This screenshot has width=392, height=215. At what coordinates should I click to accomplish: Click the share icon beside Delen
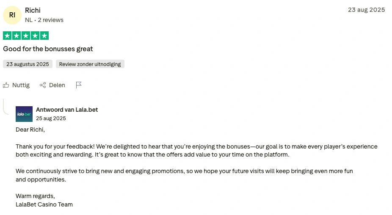(x=43, y=85)
